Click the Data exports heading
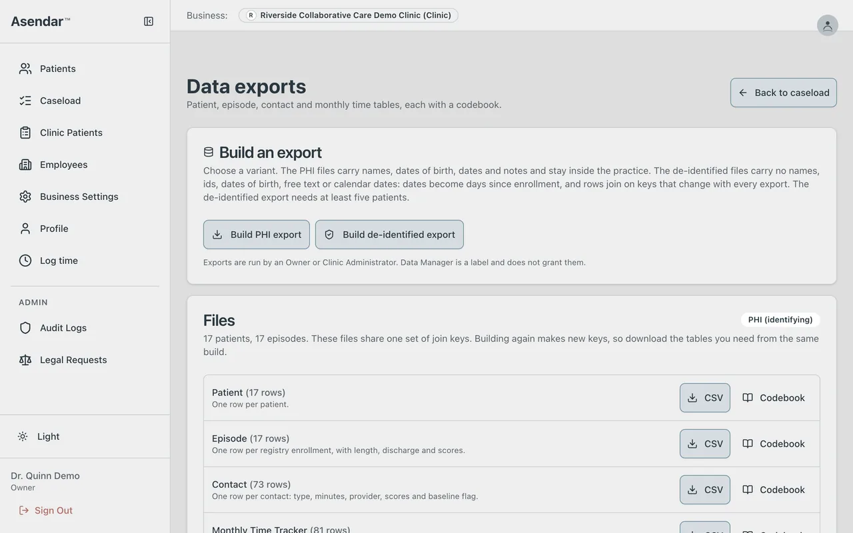 tap(247, 86)
